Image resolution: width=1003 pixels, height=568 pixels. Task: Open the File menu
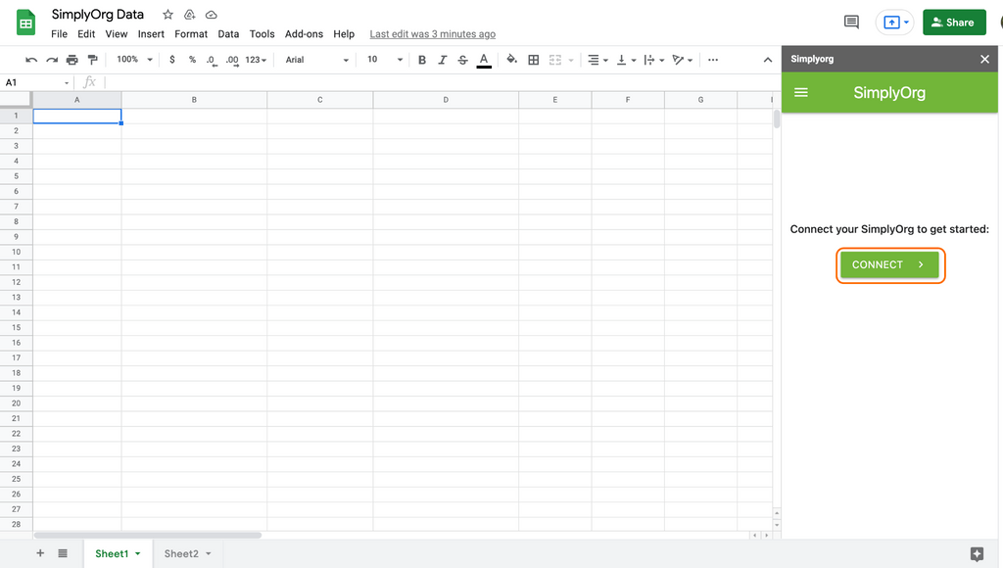coord(59,34)
